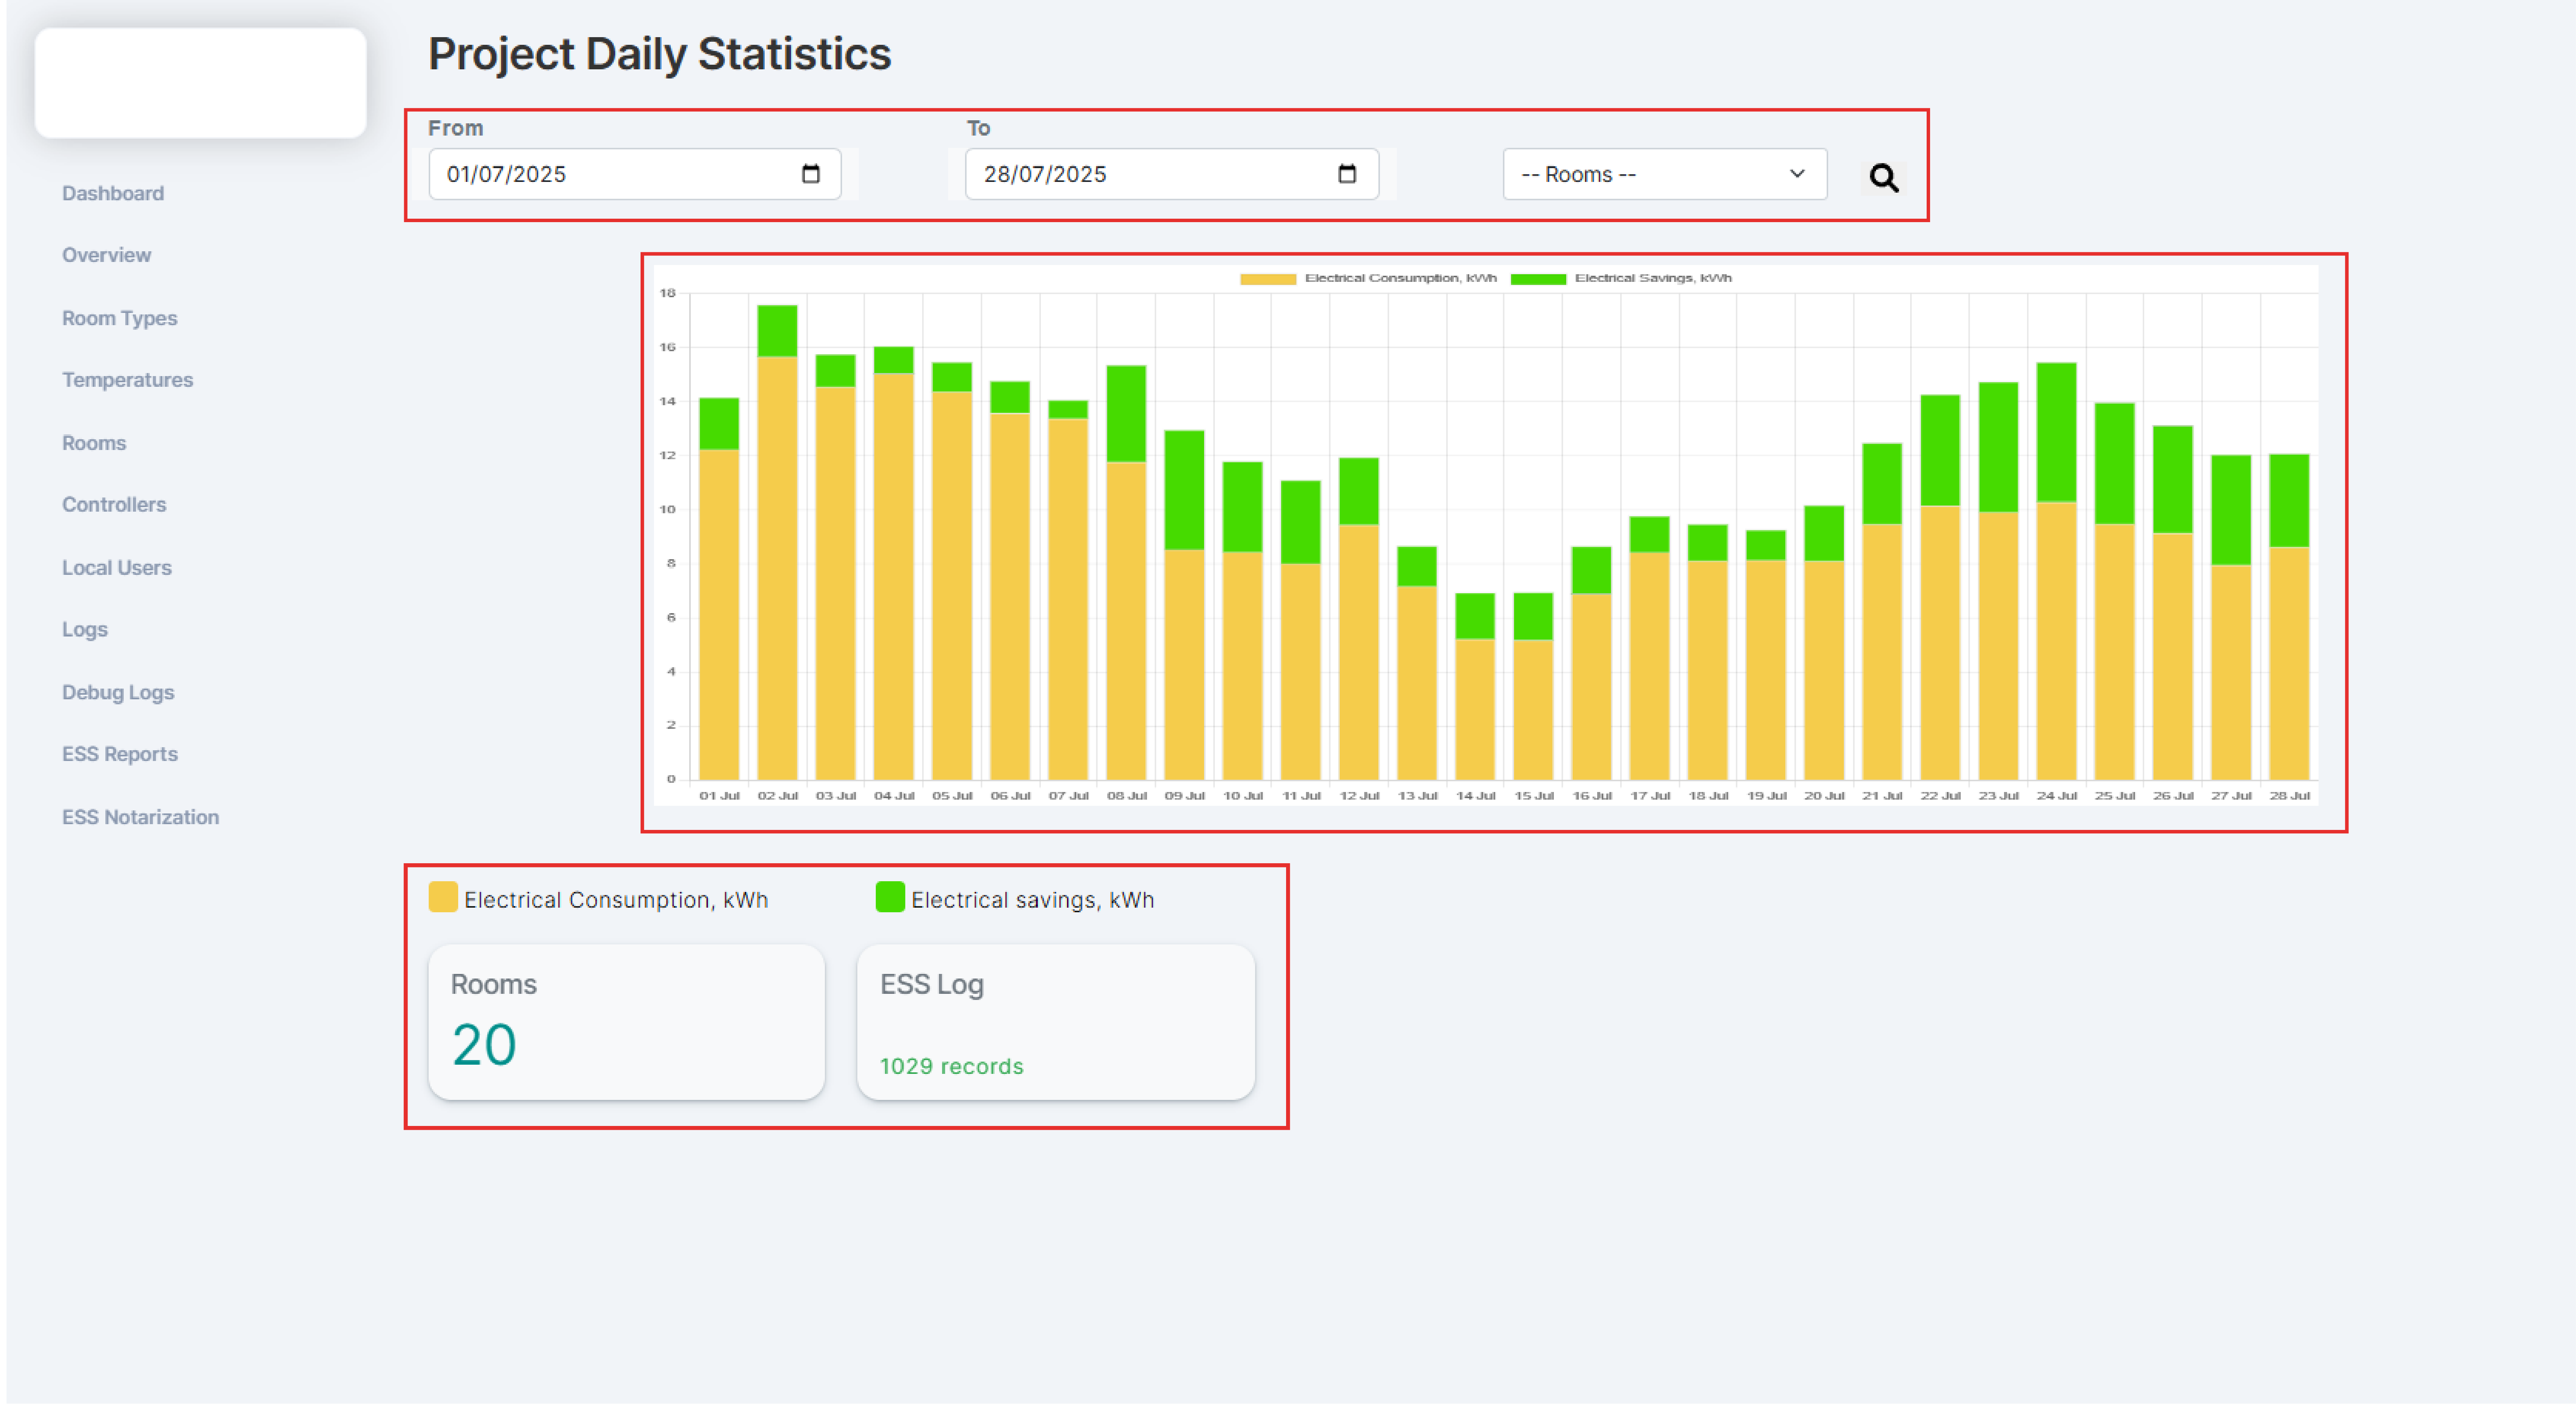Open Room Types page
The height and width of the screenshot is (1404, 2576).
119,318
